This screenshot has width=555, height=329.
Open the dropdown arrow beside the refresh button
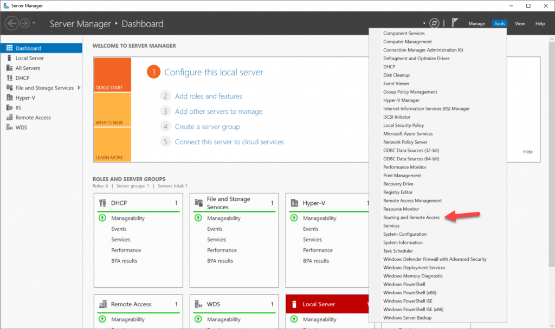pos(424,23)
